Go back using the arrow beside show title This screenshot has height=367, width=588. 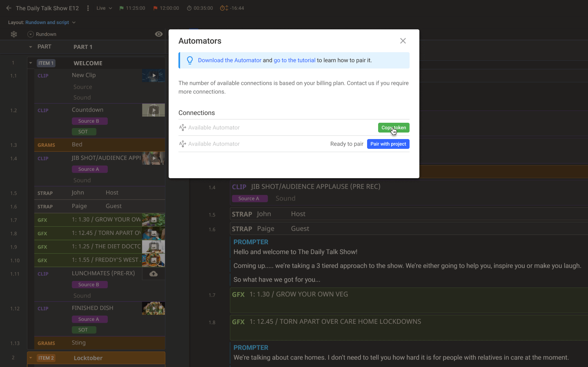(9, 8)
